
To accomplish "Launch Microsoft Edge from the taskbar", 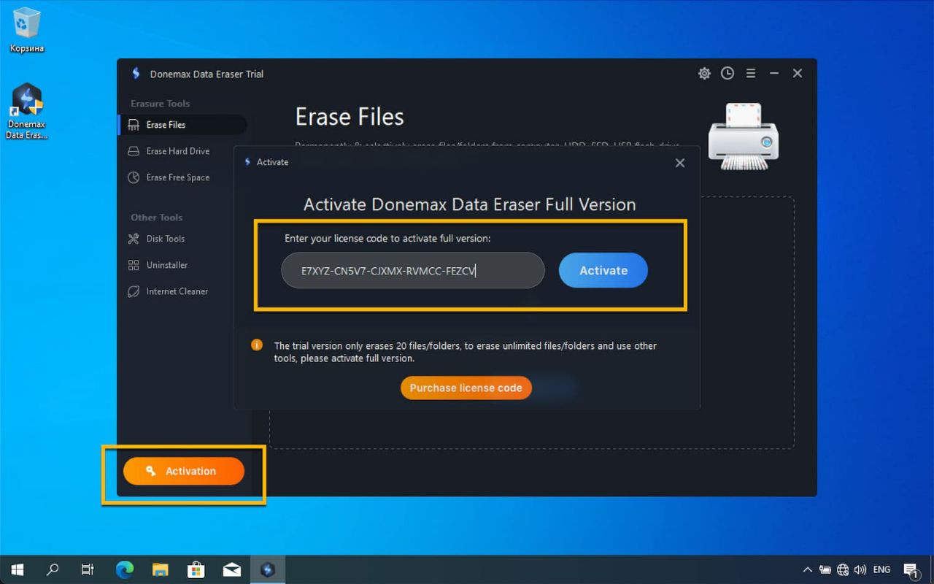I will click(x=125, y=569).
